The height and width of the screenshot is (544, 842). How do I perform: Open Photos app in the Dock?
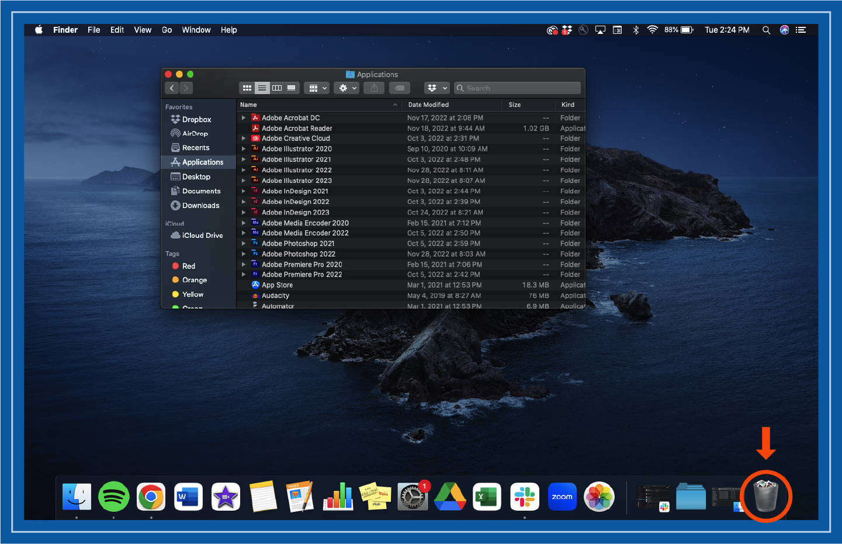tap(600, 497)
